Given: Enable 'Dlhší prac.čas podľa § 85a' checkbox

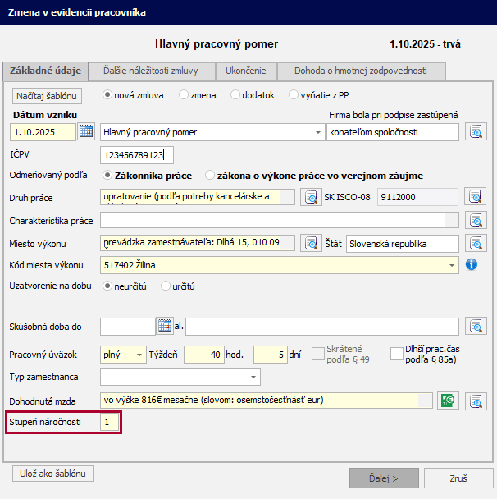Looking at the screenshot, I should pos(397,354).
